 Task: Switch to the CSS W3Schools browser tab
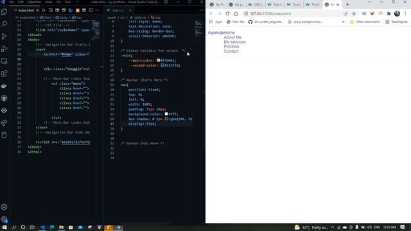click(256, 4)
